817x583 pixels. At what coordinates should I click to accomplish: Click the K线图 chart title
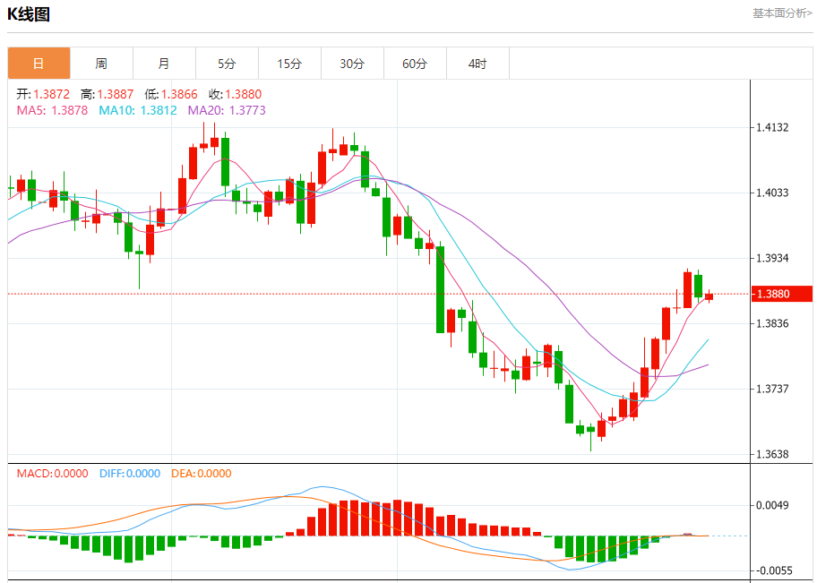pos(29,13)
